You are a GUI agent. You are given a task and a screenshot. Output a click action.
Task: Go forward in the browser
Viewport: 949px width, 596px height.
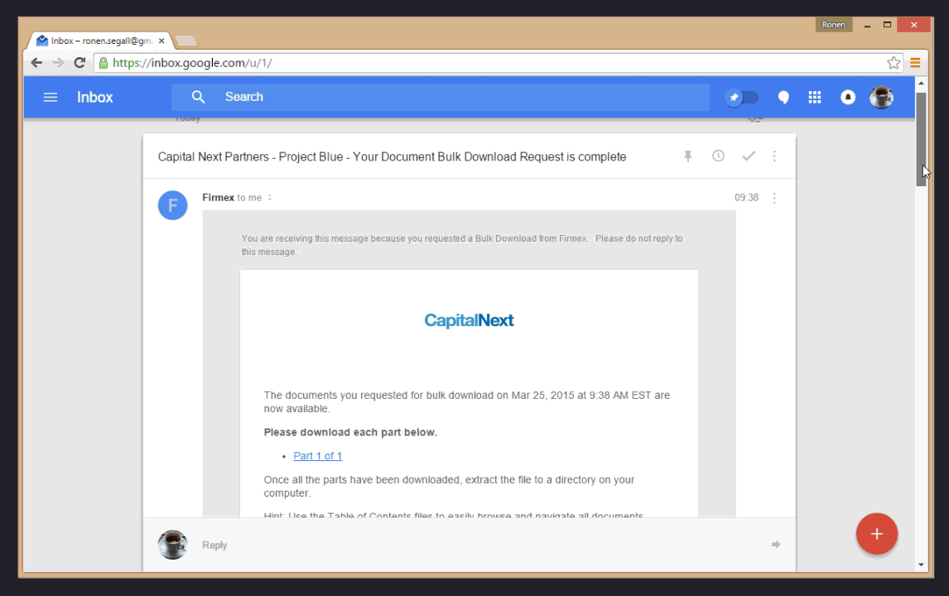[x=58, y=63]
